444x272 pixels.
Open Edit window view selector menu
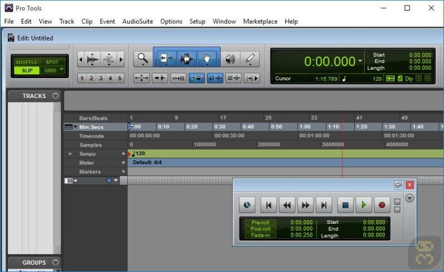coord(70,181)
